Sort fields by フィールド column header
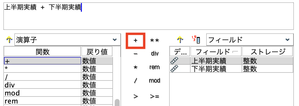299x106 pixels. tap(216, 51)
